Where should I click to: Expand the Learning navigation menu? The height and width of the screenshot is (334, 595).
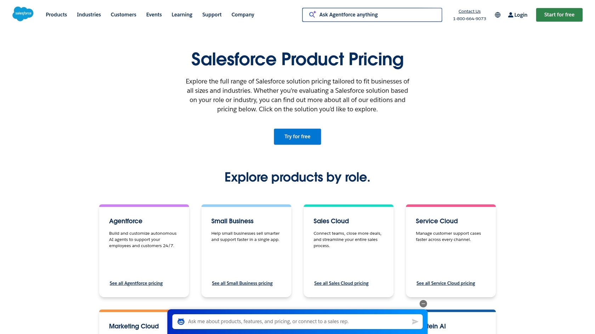182,14
